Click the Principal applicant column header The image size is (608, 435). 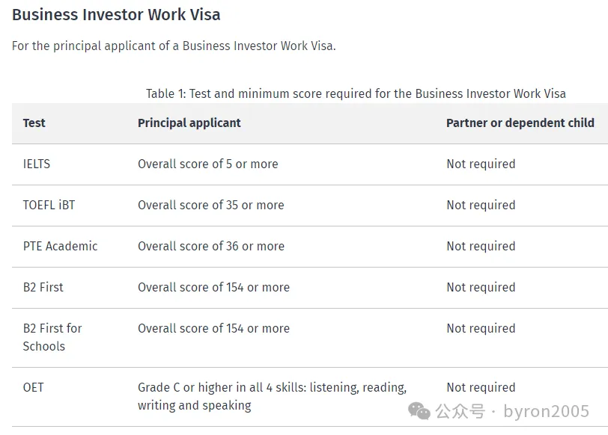click(x=189, y=123)
